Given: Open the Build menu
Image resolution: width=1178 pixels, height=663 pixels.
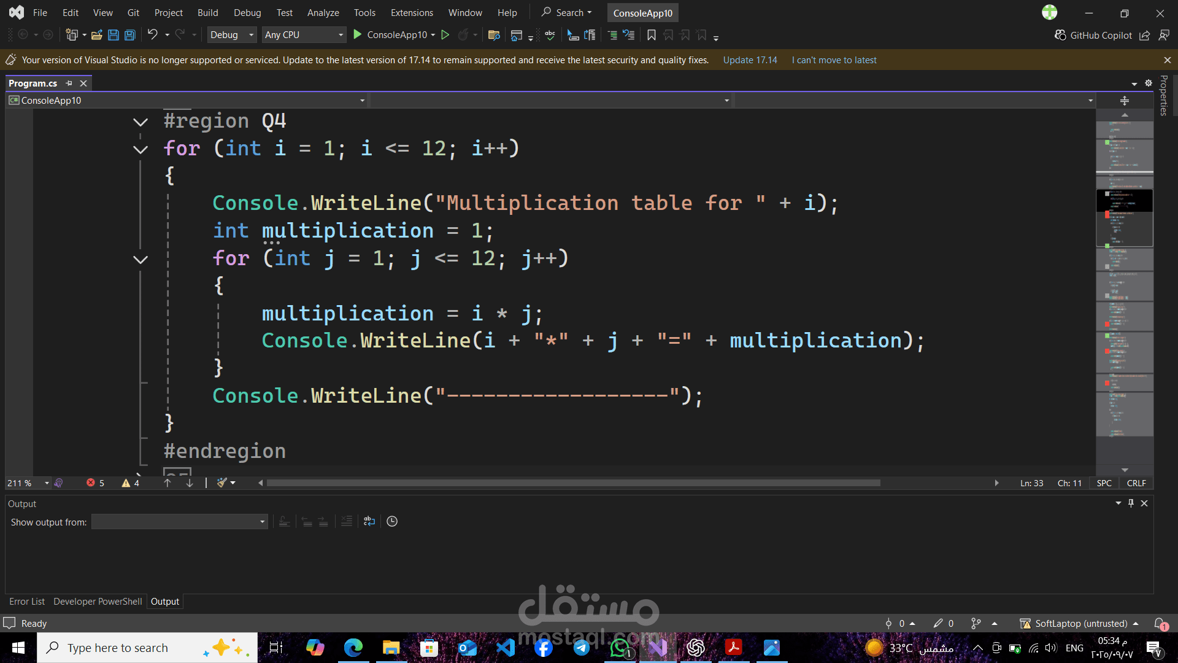Looking at the screenshot, I should tap(208, 12).
